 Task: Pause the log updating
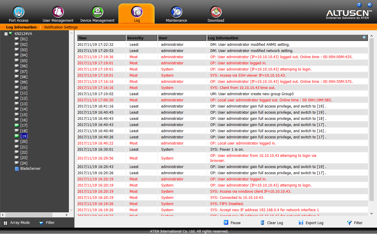point(232,223)
